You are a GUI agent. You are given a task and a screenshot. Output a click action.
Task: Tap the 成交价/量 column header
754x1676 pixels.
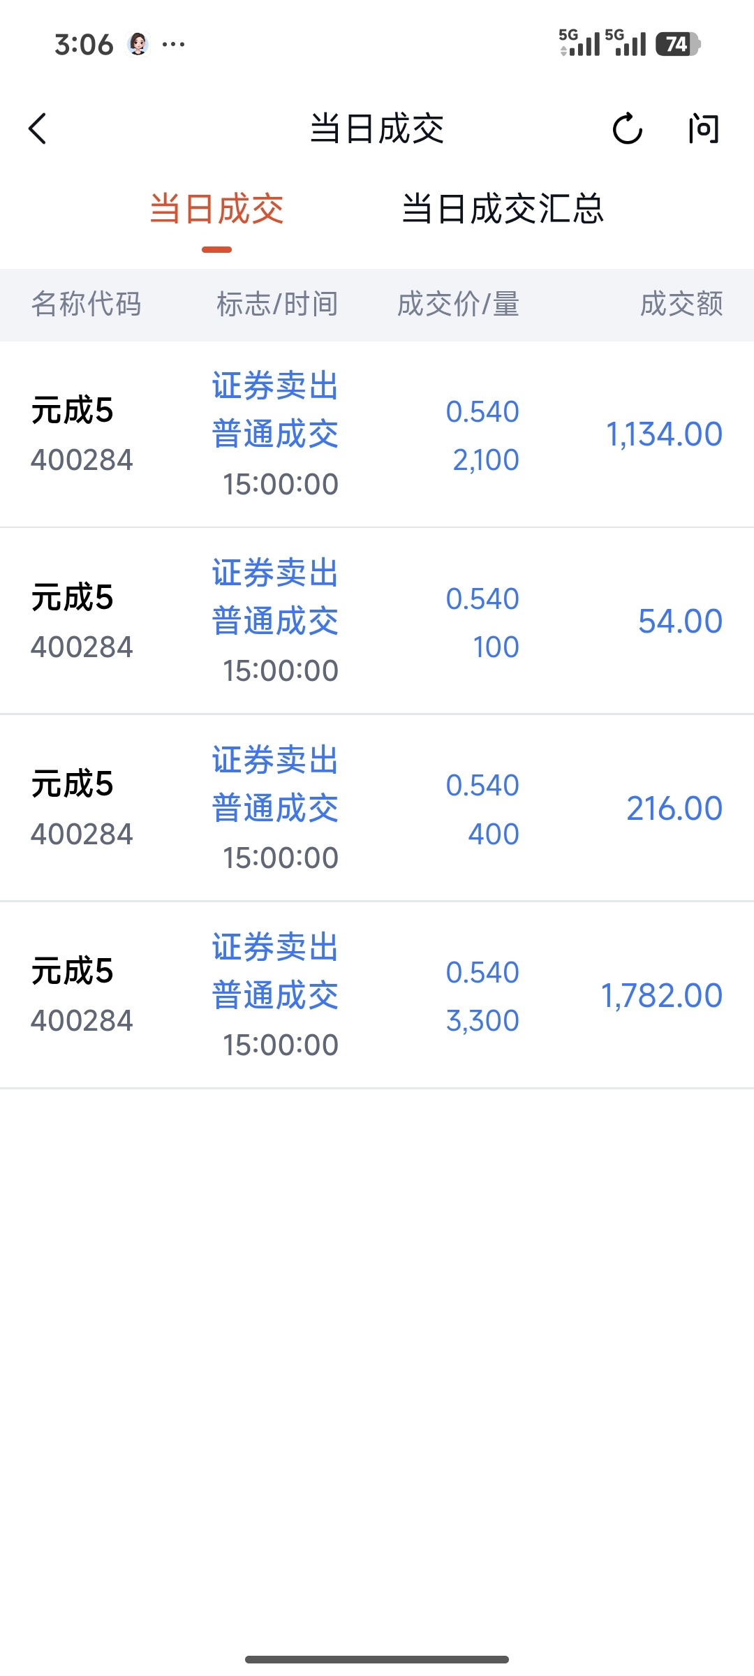[458, 304]
